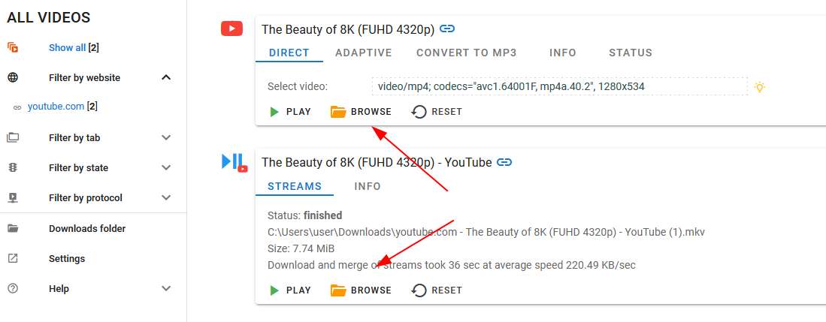Expand the Help chevron
Viewport: 826px width, 322px height.
tap(166, 288)
